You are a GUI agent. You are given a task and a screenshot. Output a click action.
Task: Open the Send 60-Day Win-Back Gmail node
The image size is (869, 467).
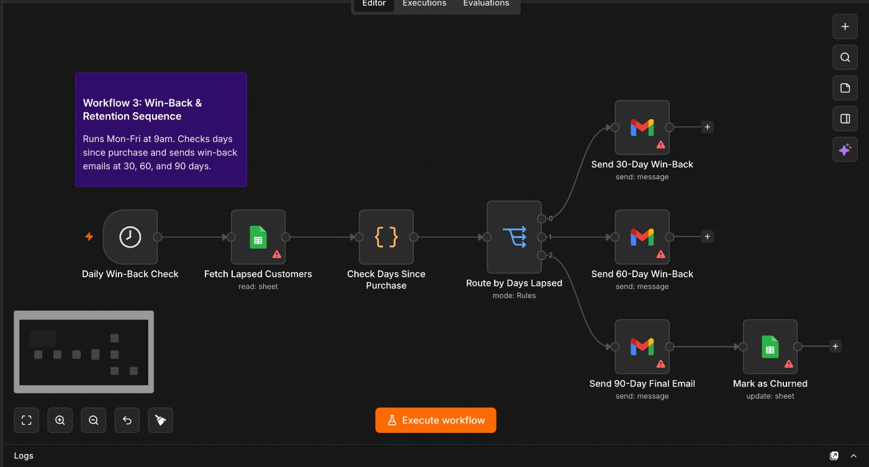click(642, 237)
